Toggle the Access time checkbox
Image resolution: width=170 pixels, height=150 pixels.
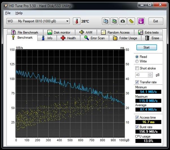coord(137,117)
